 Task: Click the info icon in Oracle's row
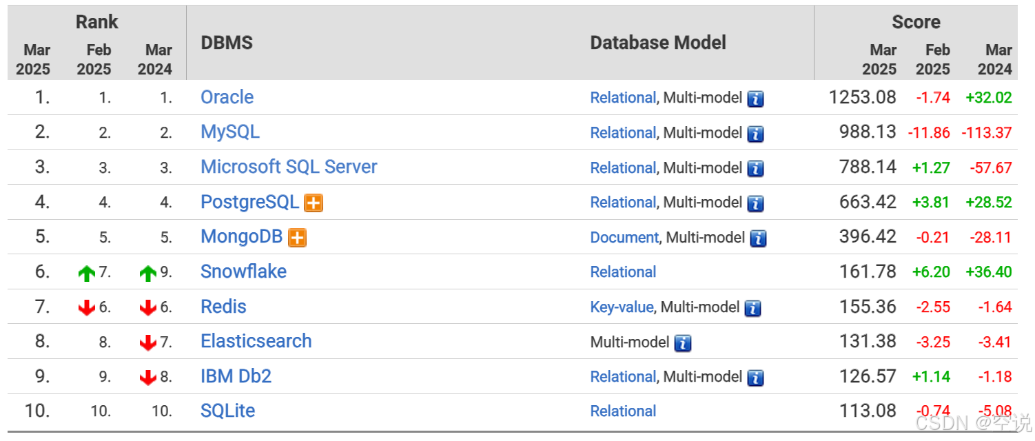[755, 99]
